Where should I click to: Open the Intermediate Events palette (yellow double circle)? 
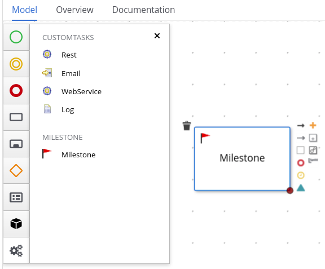coord(16,64)
